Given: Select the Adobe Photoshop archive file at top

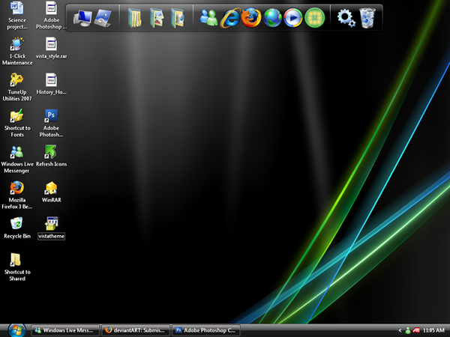Looking at the screenshot, I should [51, 16].
